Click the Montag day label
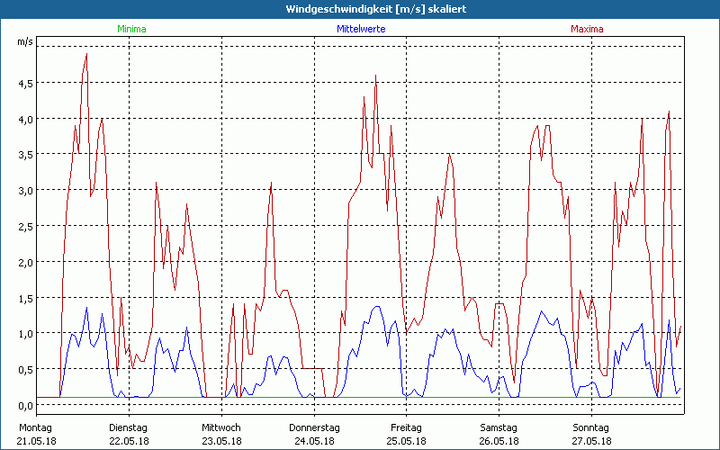Image resolution: width=720 pixels, height=450 pixels. (x=36, y=427)
